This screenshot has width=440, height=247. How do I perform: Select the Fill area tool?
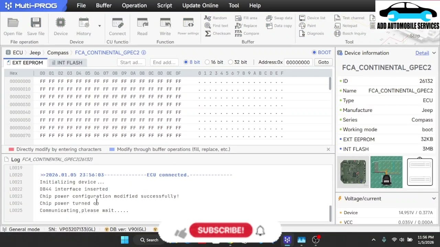click(246, 18)
